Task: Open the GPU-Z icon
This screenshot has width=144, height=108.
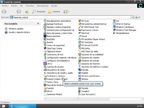Action: tap(45, 91)
